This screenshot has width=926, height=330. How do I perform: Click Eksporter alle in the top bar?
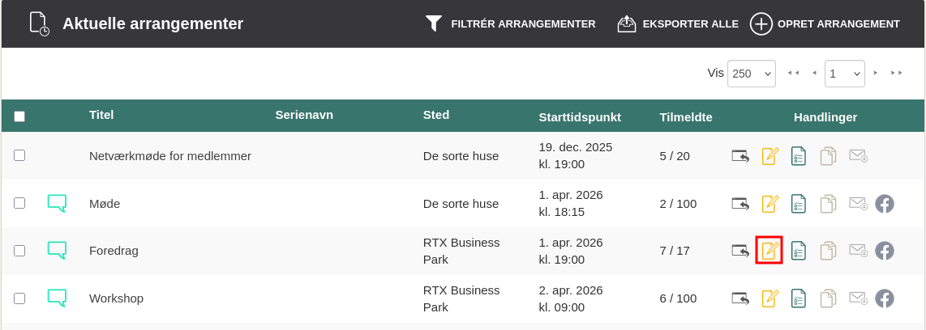point(678,23)
